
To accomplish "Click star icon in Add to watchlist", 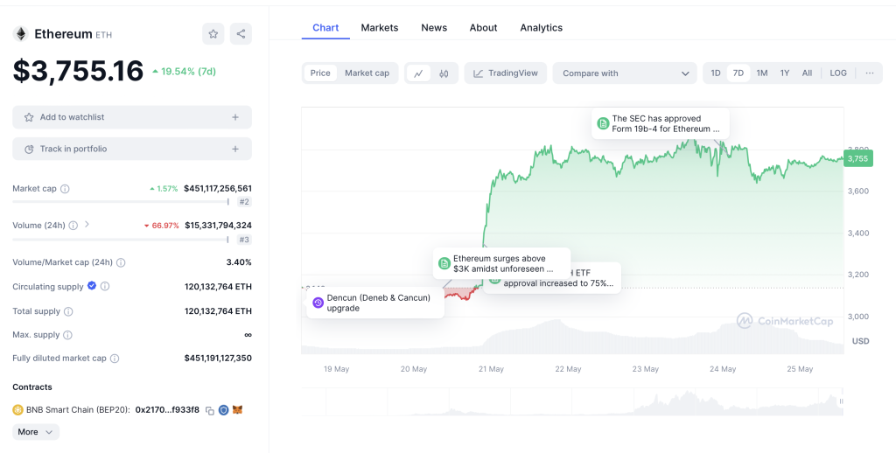I will tap(29, 117).
